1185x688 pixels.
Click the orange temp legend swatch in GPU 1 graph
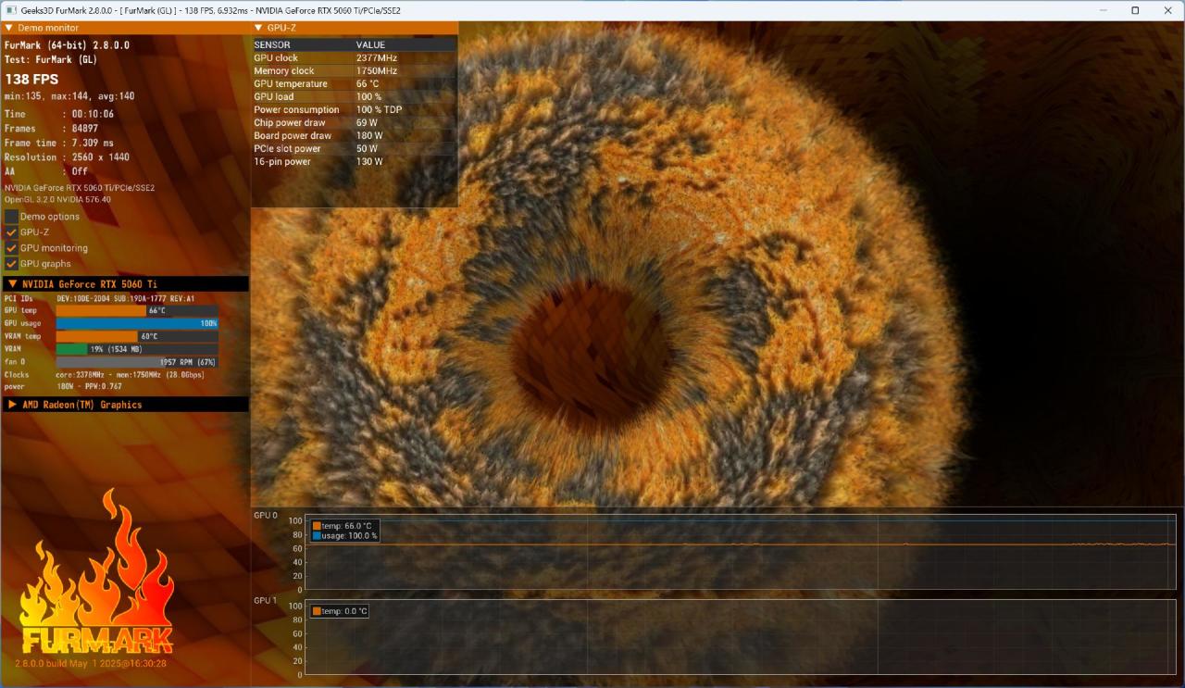click(x=317, y=611)
